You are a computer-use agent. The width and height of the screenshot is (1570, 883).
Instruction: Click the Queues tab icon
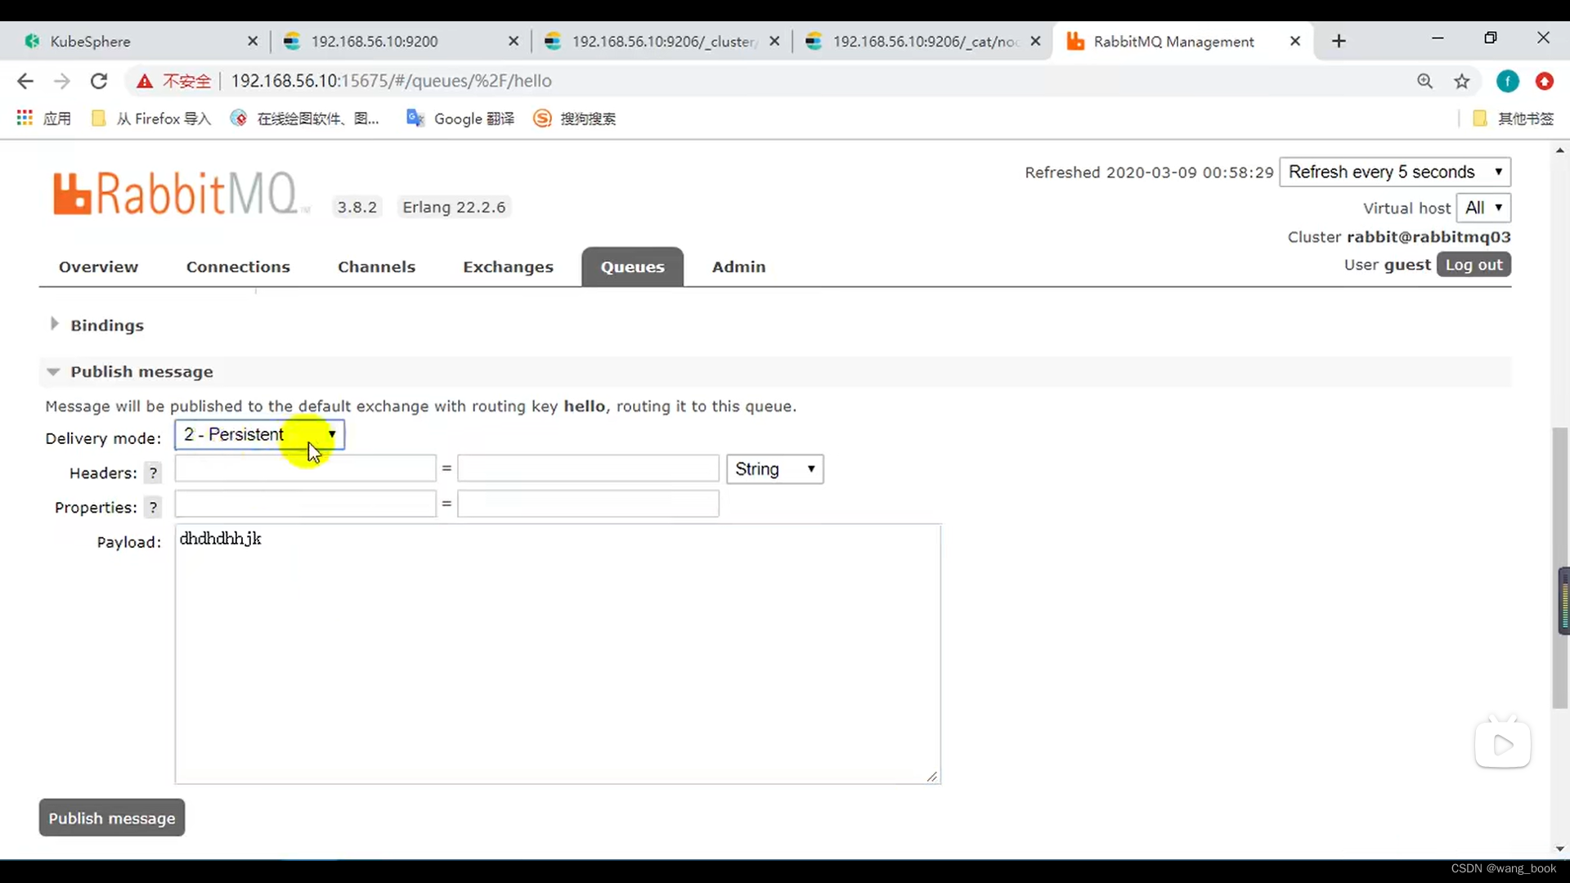pyautogui.click(x=632, y=267)
